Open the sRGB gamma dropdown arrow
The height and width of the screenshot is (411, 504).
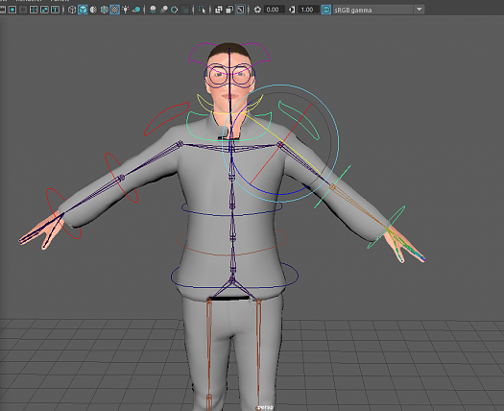pos(420,10)
